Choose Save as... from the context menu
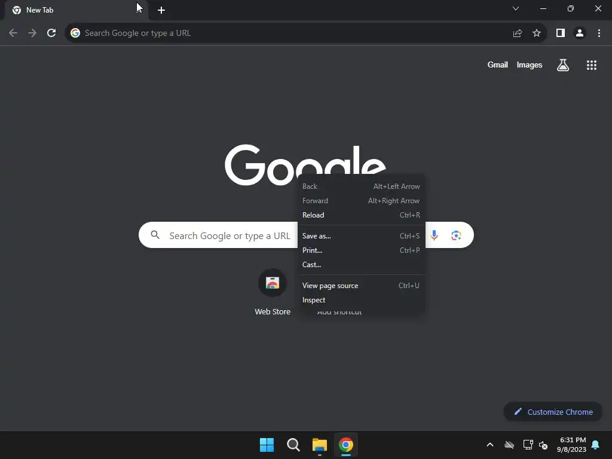This screenshot has width=612, height=459. tap(361, 235)
